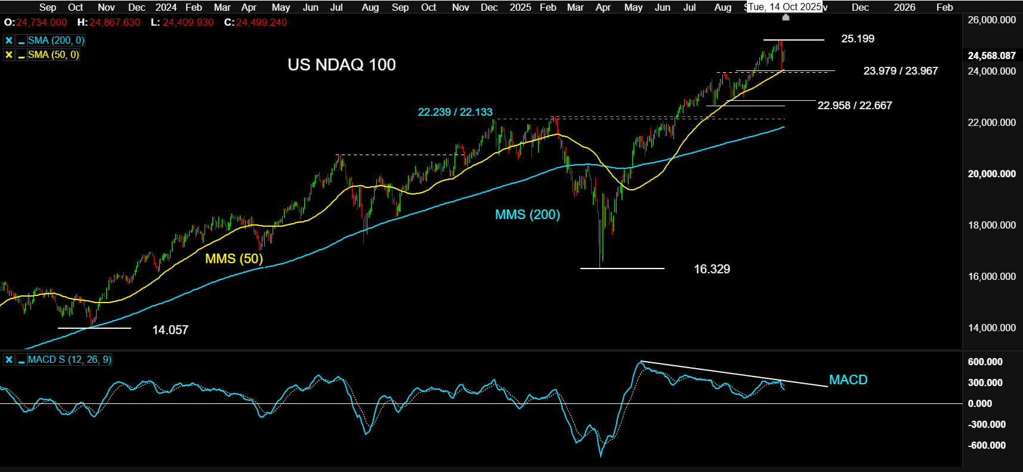Click the 22.239 / 22.133 level annotation
This screenshot has width=1023, height=472.
(x=455, y=112)
